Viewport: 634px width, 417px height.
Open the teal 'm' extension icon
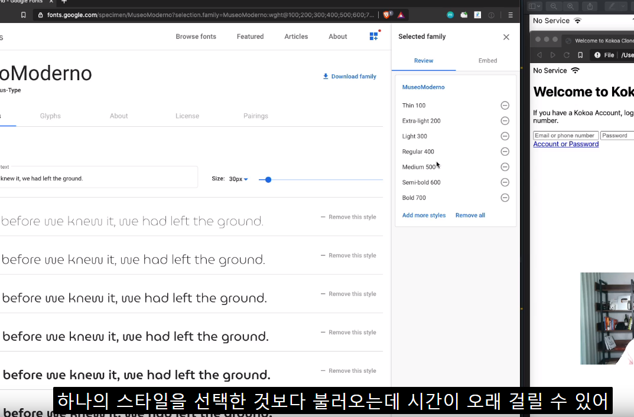tap(450, 15)
